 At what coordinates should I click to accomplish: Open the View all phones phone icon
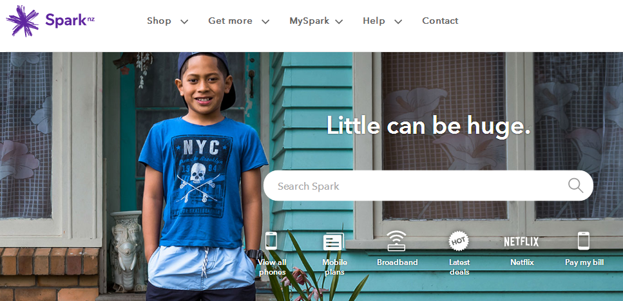click(271, 241)
